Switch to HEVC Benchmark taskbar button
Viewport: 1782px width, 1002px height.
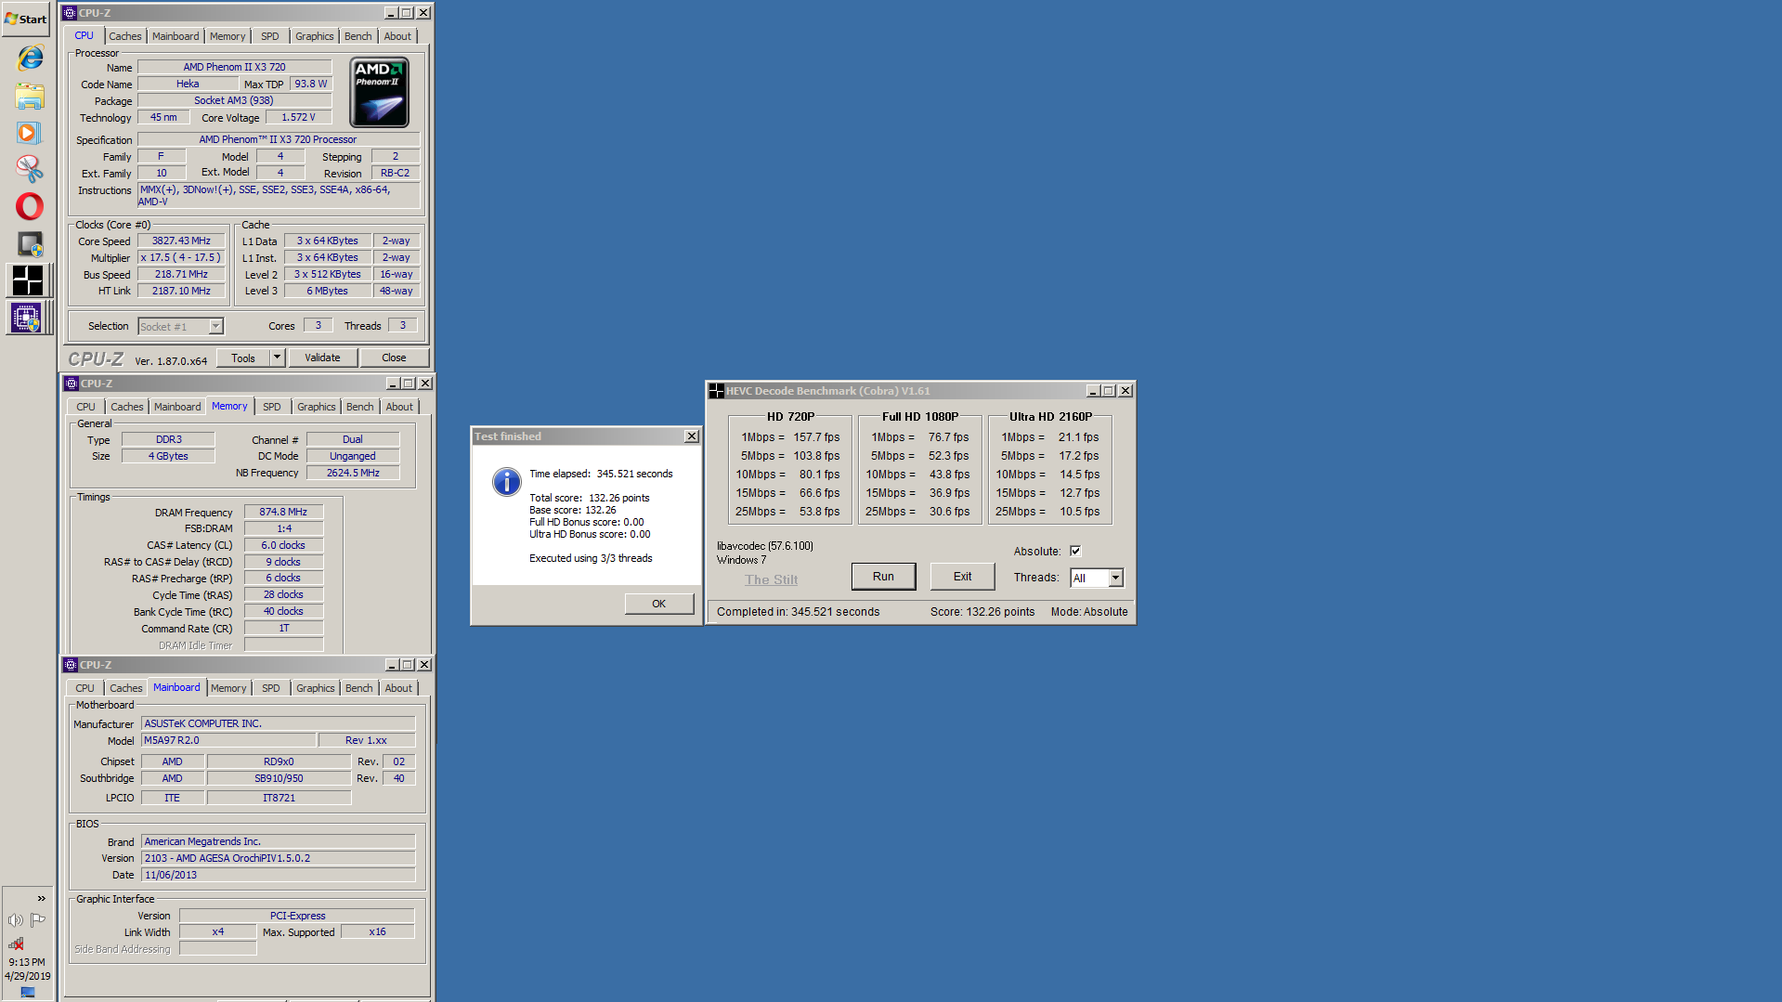(x=28, y=280)
